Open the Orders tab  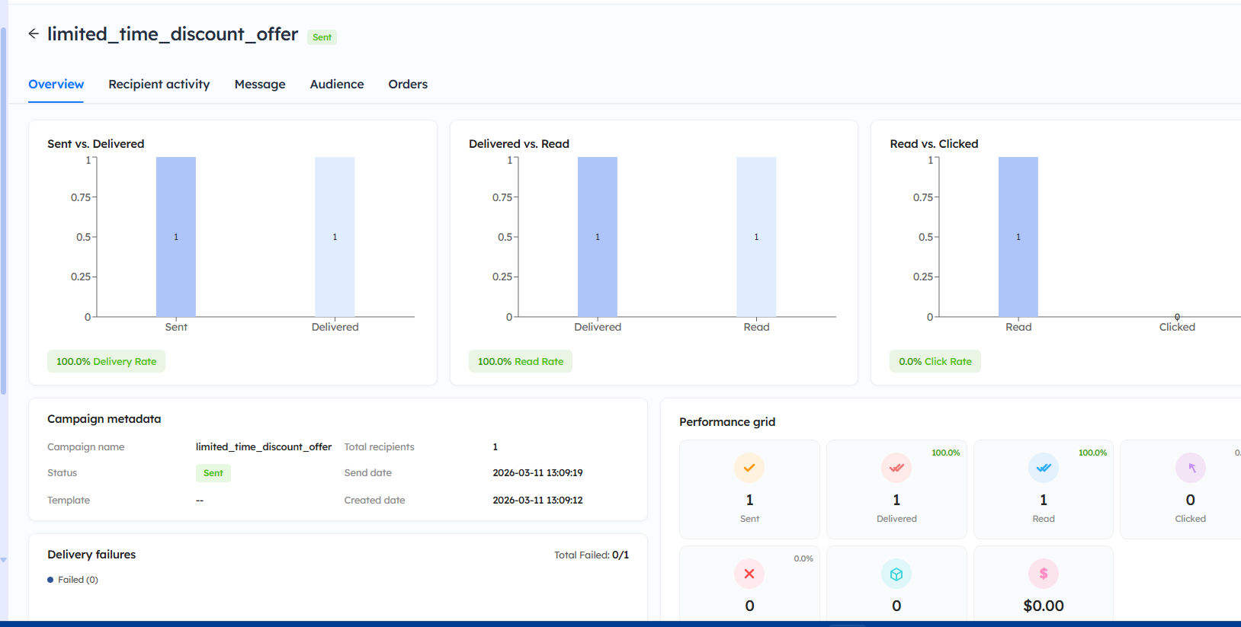click(x=408, y=85)
